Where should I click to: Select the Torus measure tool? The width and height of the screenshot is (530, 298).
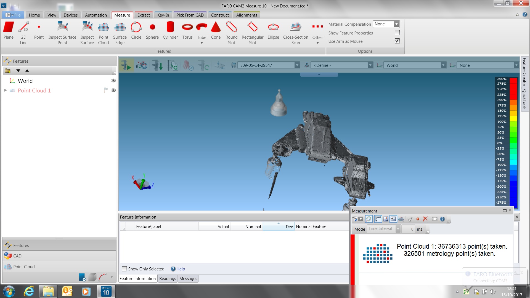pyautogui.click(x=187, y=31)
